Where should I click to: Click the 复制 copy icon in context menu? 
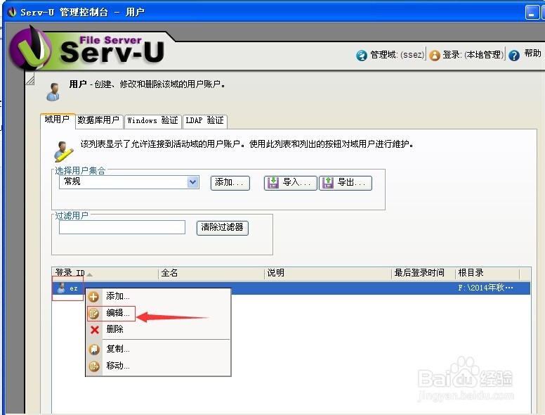click(94, 349)
